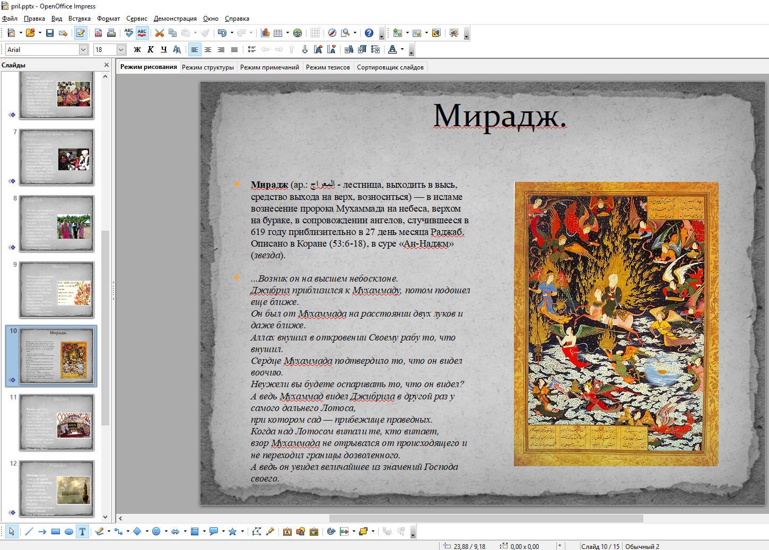This screenshot has width=769, height=550.
Task: Close the Слайды panel
Action: pyautogui.click(x=107, y=65)
